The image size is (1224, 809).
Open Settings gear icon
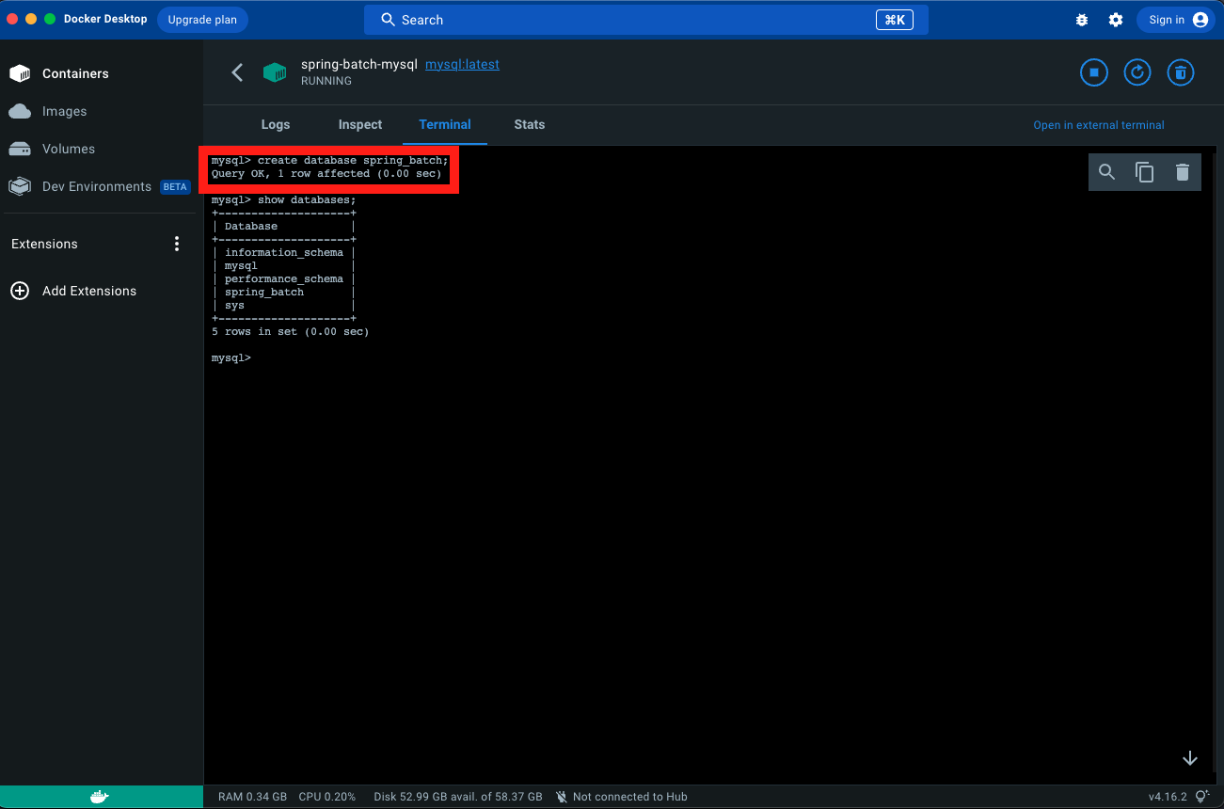(x=1116, y=20)
